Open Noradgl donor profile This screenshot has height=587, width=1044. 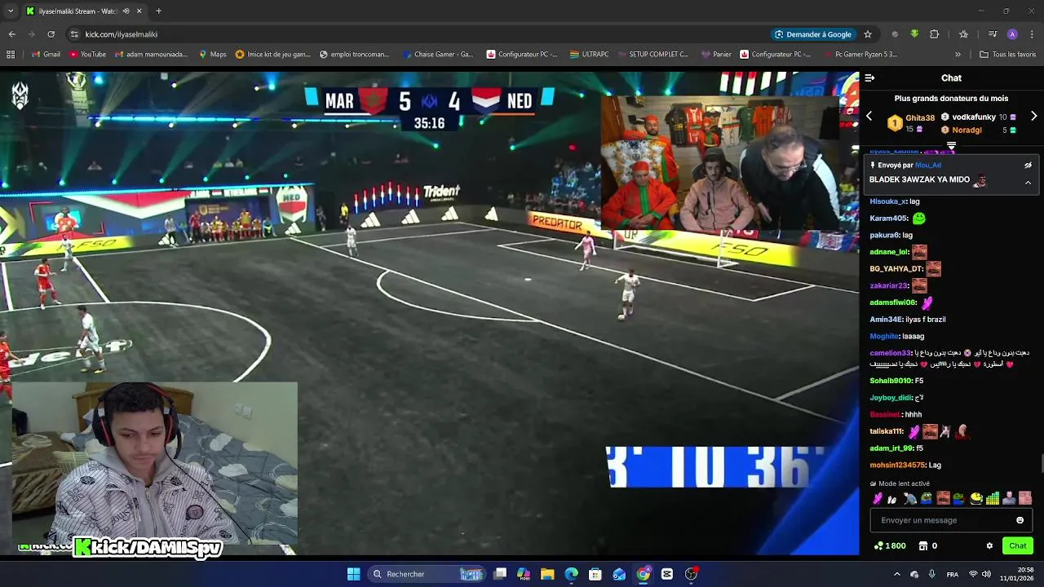pyautogui.click(x=967, y=130)
